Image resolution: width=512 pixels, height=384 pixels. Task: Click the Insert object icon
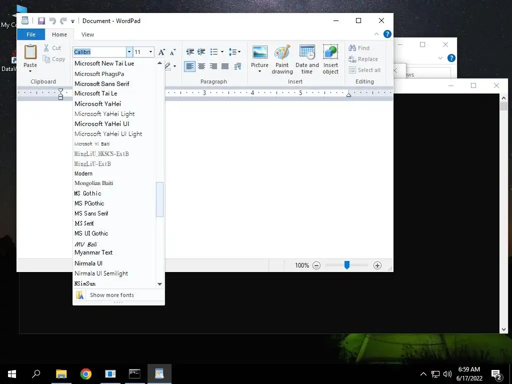coord(330,52)
